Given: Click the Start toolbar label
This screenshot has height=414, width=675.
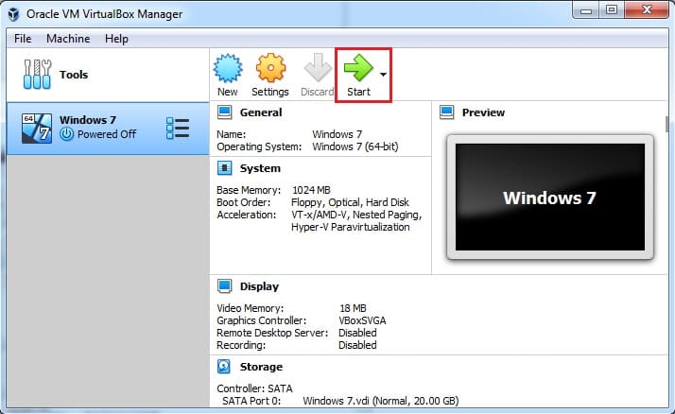Looking at the screenshot, I should 358,92.
